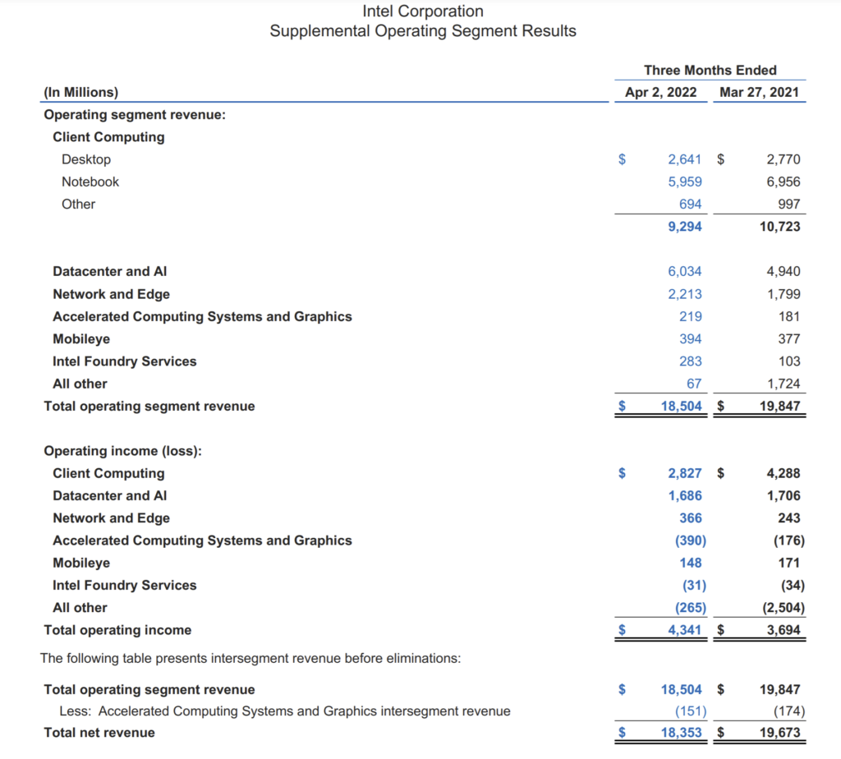This screenshot has height=759, width=841.
Task: Select the "Desktop" row label
Action: click(x=86, y=159)
